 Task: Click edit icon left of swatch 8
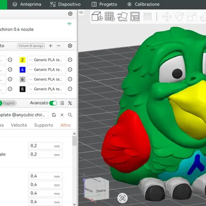pyautogui.click(x=10, y=89)
